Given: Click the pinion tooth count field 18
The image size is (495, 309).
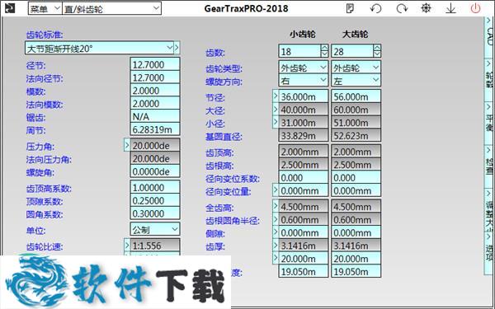Looking at the screenshot, I should (x=299, y=51).
